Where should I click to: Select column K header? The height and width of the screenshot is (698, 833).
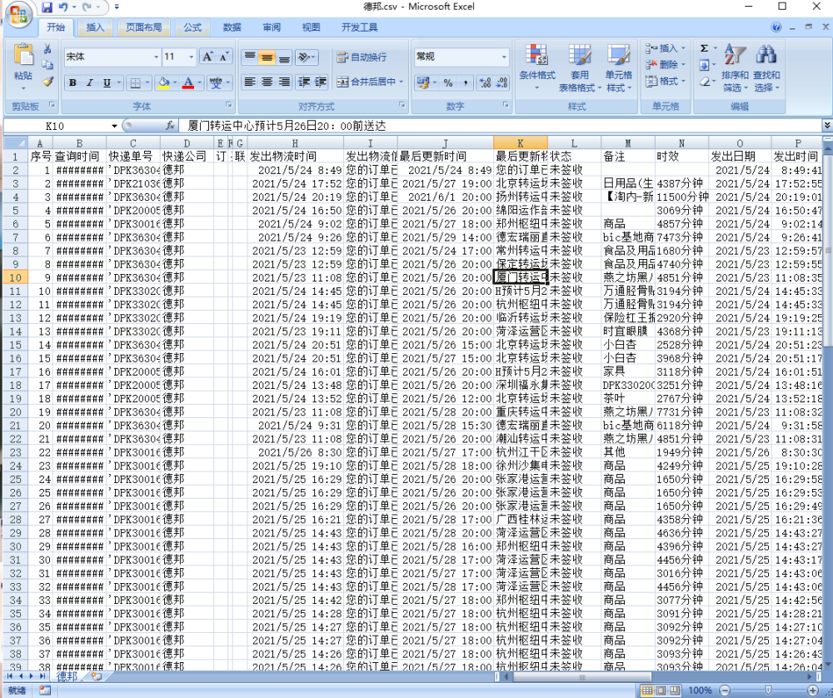click(x=520, y=143)
